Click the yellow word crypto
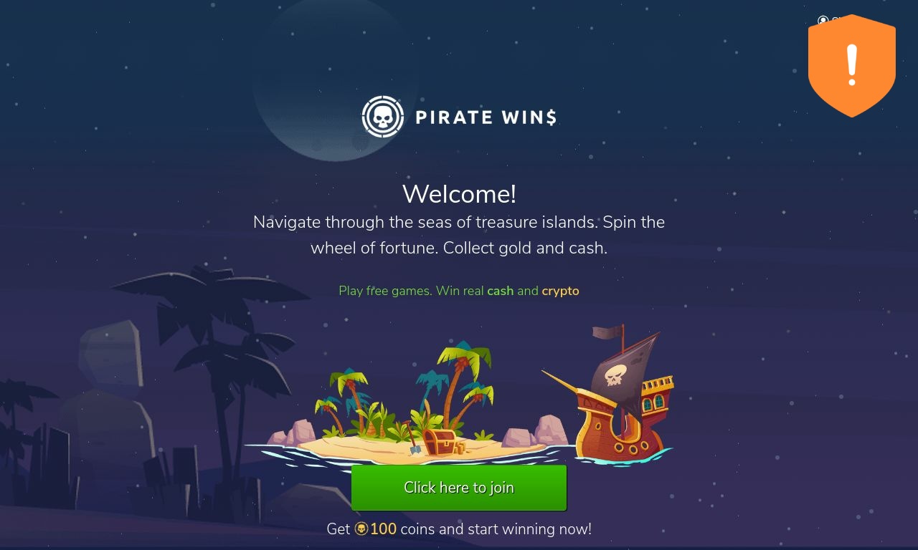 pyautogui.click(x=560, y=291)
